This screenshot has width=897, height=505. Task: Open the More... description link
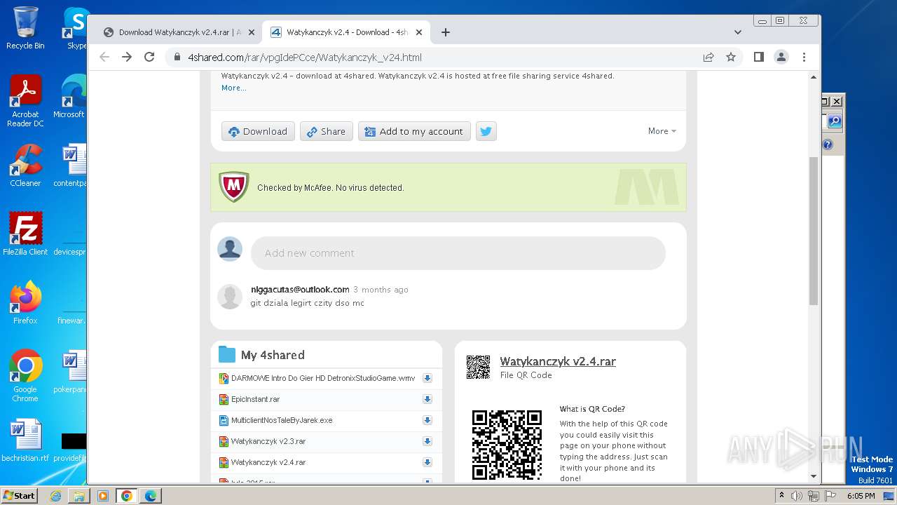click(x=233, y=88)
